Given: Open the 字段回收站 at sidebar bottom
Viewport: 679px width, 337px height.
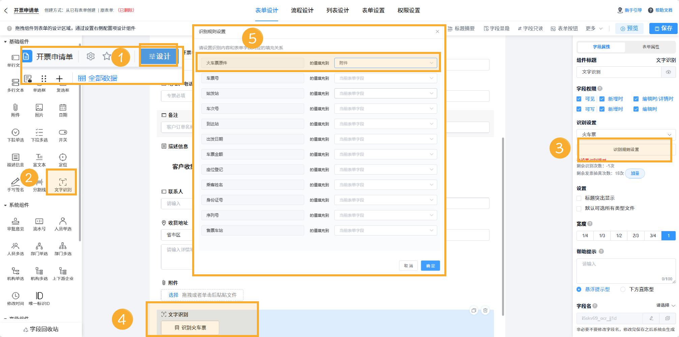Looking at the screenshot, I should click(40, 329).
